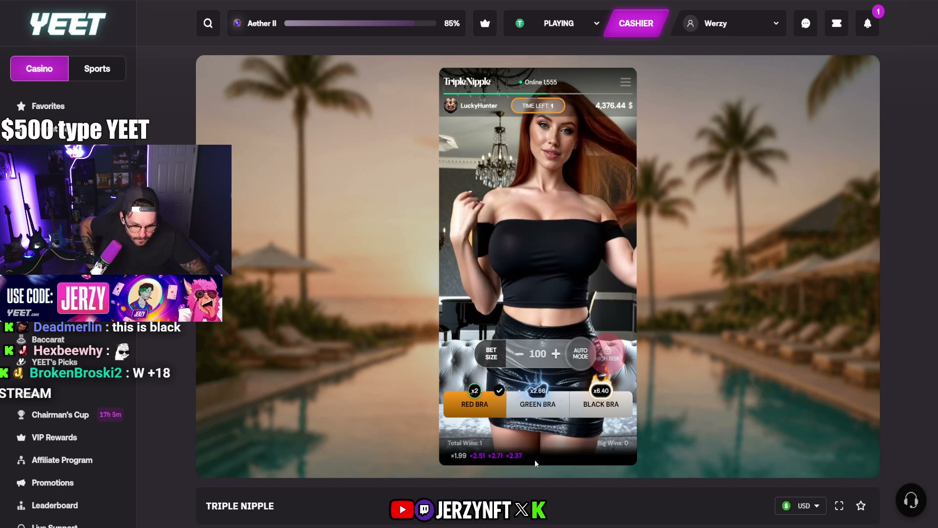Select the Black Bra bet option
The height and width of the screenshot is (528, 938).
601,404
